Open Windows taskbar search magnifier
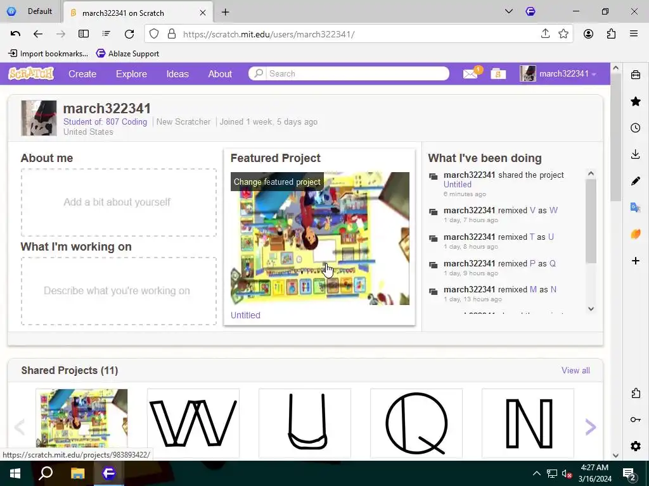Viewport: 649px width, 486px height. click(46, 473)
